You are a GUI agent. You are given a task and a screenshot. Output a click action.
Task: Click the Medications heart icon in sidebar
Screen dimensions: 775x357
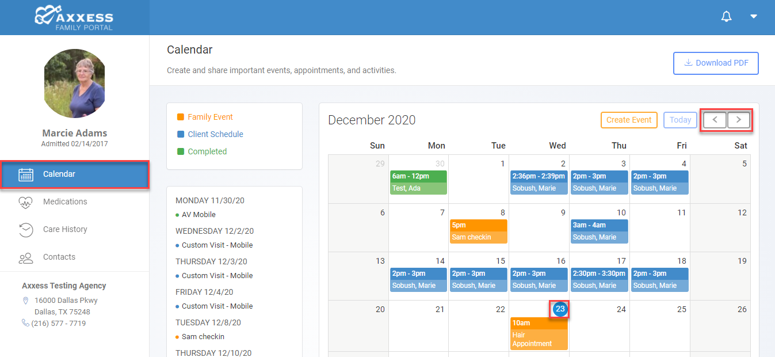[26, 202]
